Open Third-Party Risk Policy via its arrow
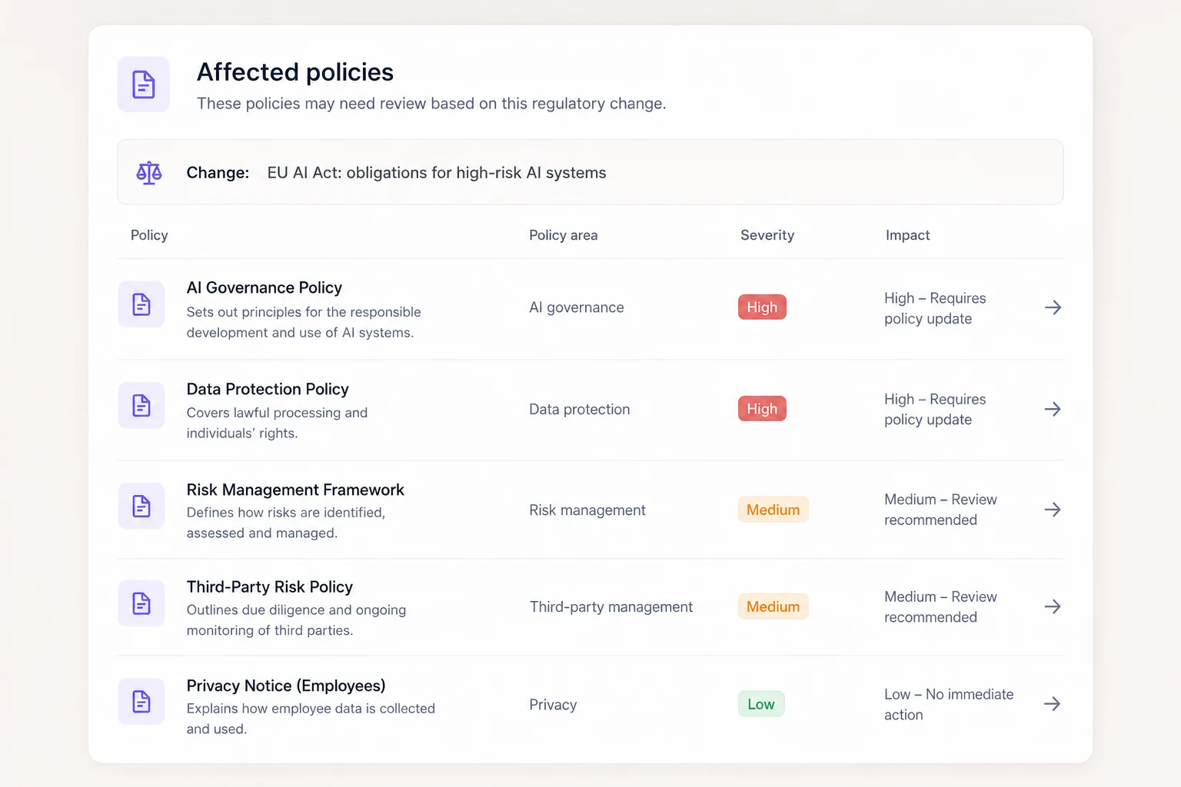1181x787 pixels. [1053, 606]
